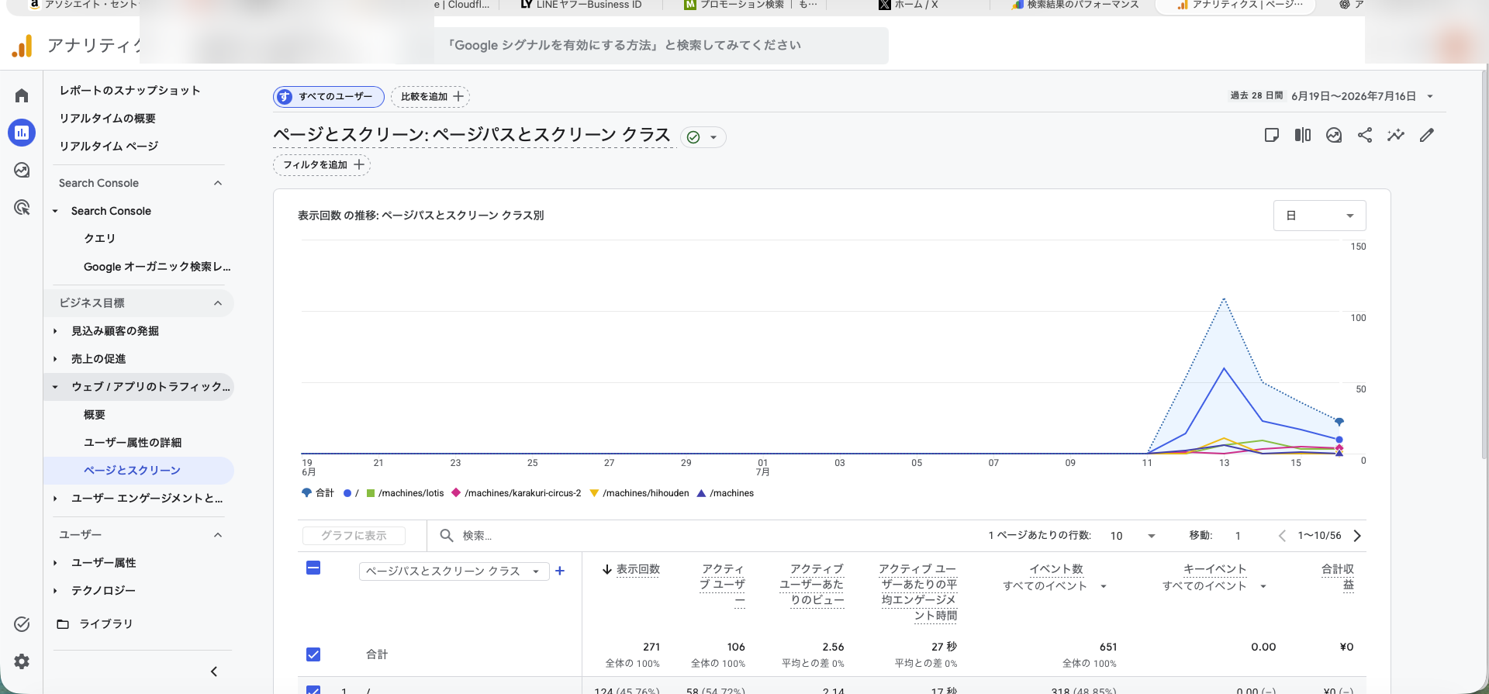This screenshot has width=1489, height=694.
Task: Toggle /machines/lotis series in legend
Action: tap(405, 493)
